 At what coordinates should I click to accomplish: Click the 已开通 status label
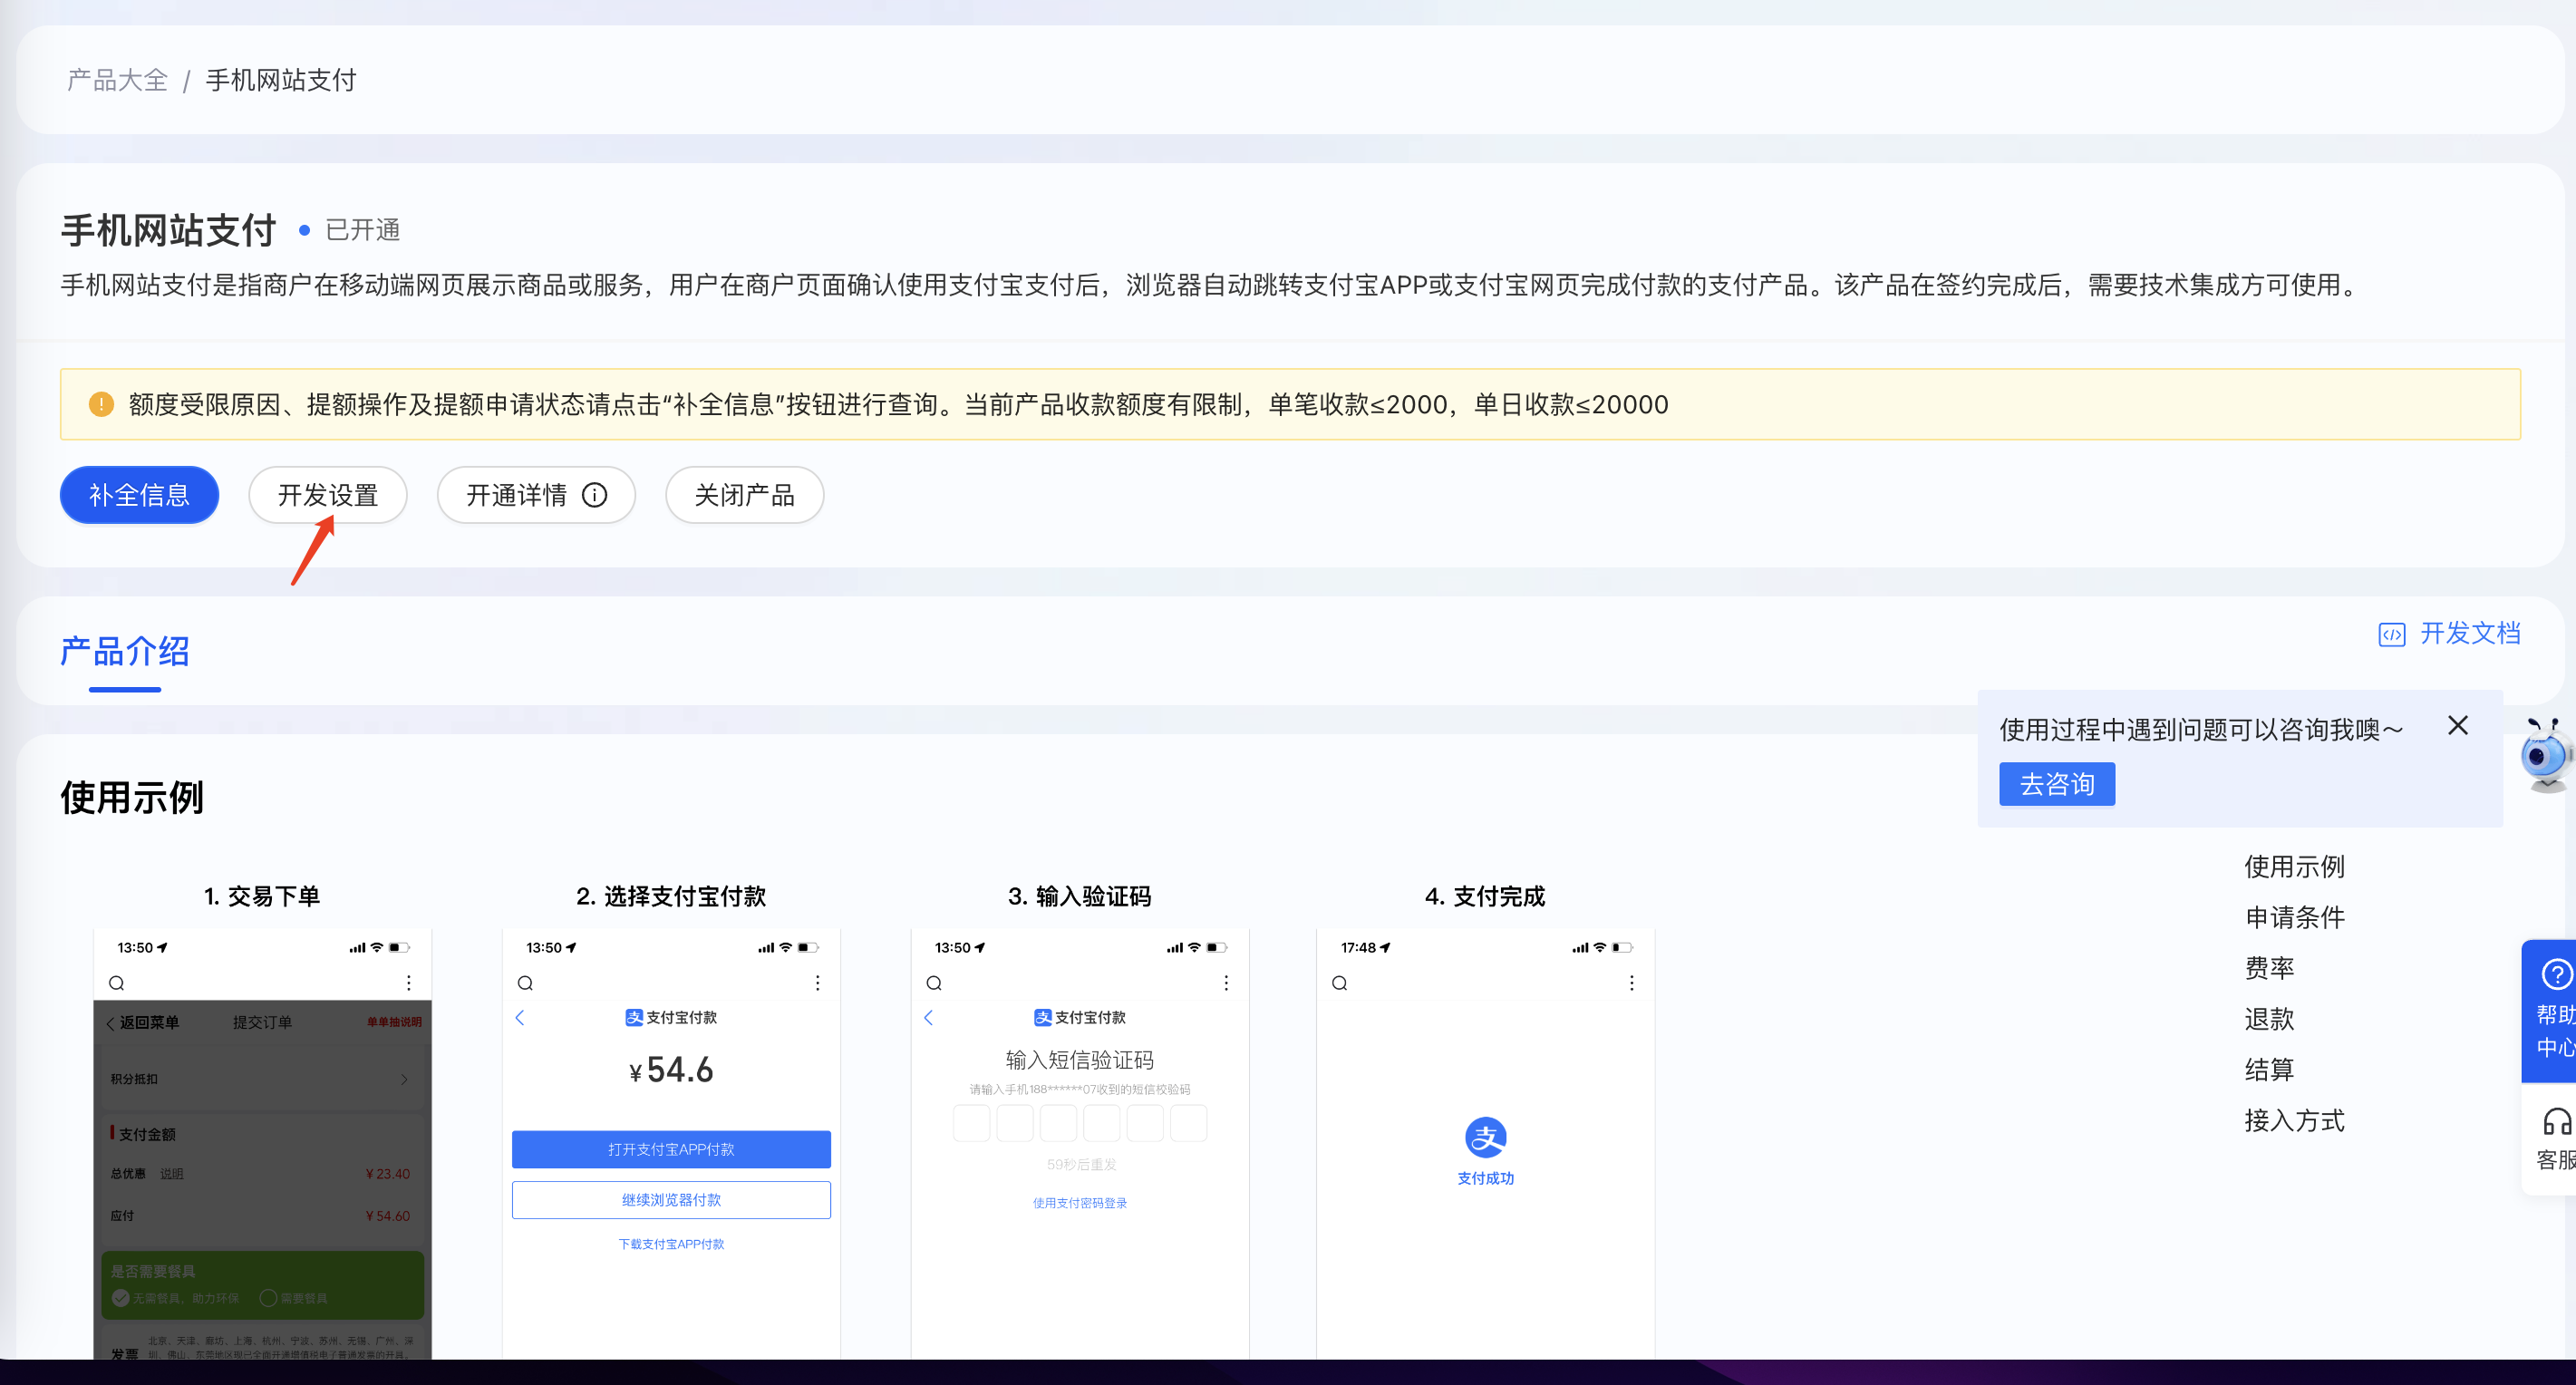pos(363,230)
